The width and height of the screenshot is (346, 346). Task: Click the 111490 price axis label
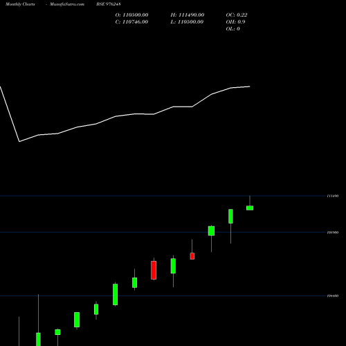(333, 196)
